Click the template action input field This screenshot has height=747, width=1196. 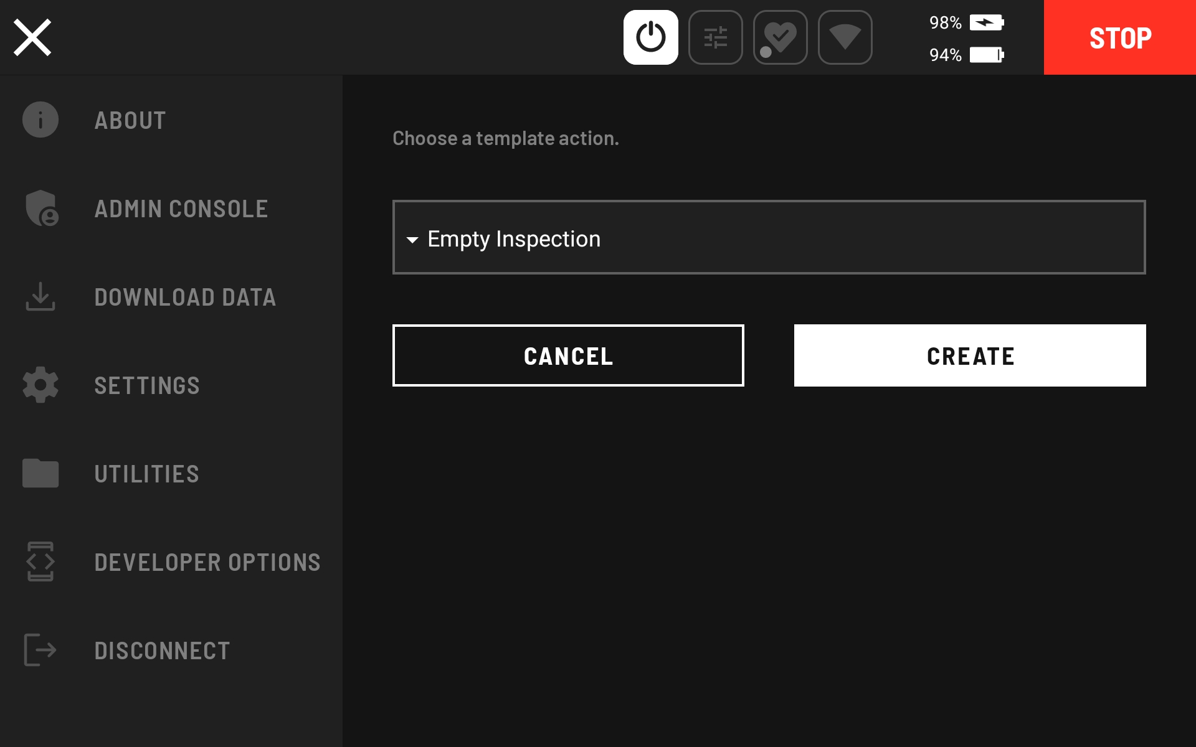tap(769, 238)
